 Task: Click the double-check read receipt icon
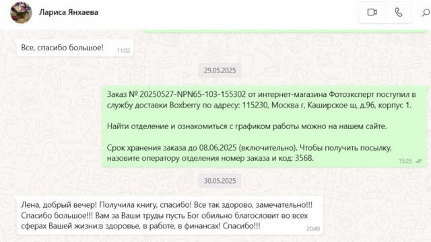click(x=419, y=161)
